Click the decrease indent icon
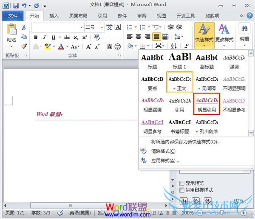The height and width of the screenshot is (219, 255). click(171, 27)
